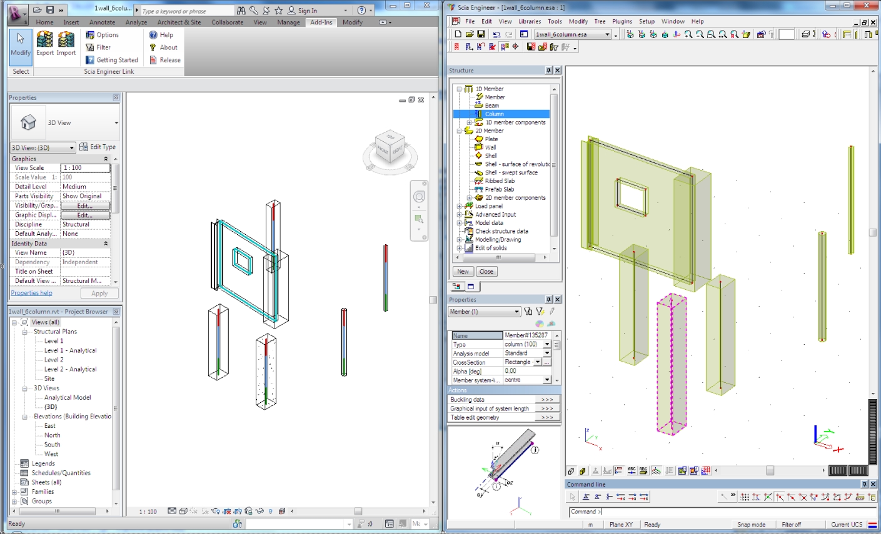The width and height of the screenshot is (881, 534).
Task: Click the Scia viewport horizontal scrollbar thumb
Action: click(x=770, y=471)
